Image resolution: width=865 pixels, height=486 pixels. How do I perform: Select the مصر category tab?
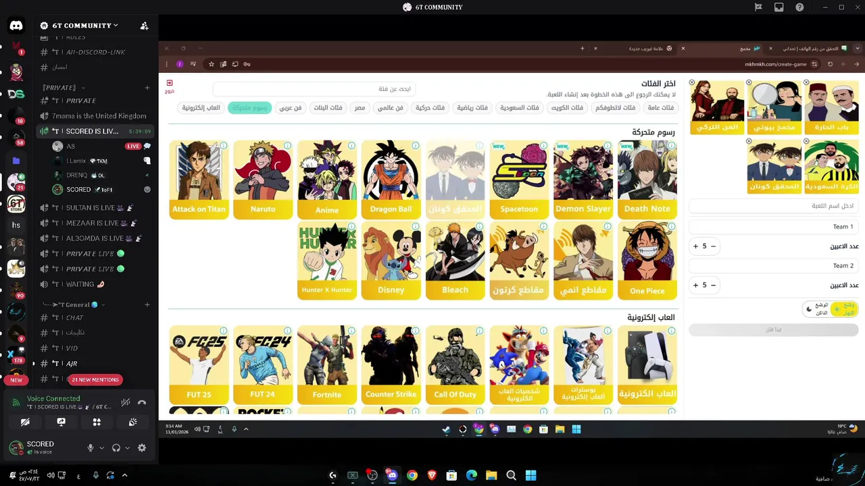pyautogui.click(x=360, y=108)
